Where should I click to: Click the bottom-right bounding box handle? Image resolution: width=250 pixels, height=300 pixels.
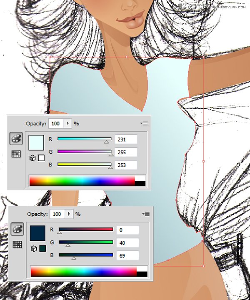[203, 266]
